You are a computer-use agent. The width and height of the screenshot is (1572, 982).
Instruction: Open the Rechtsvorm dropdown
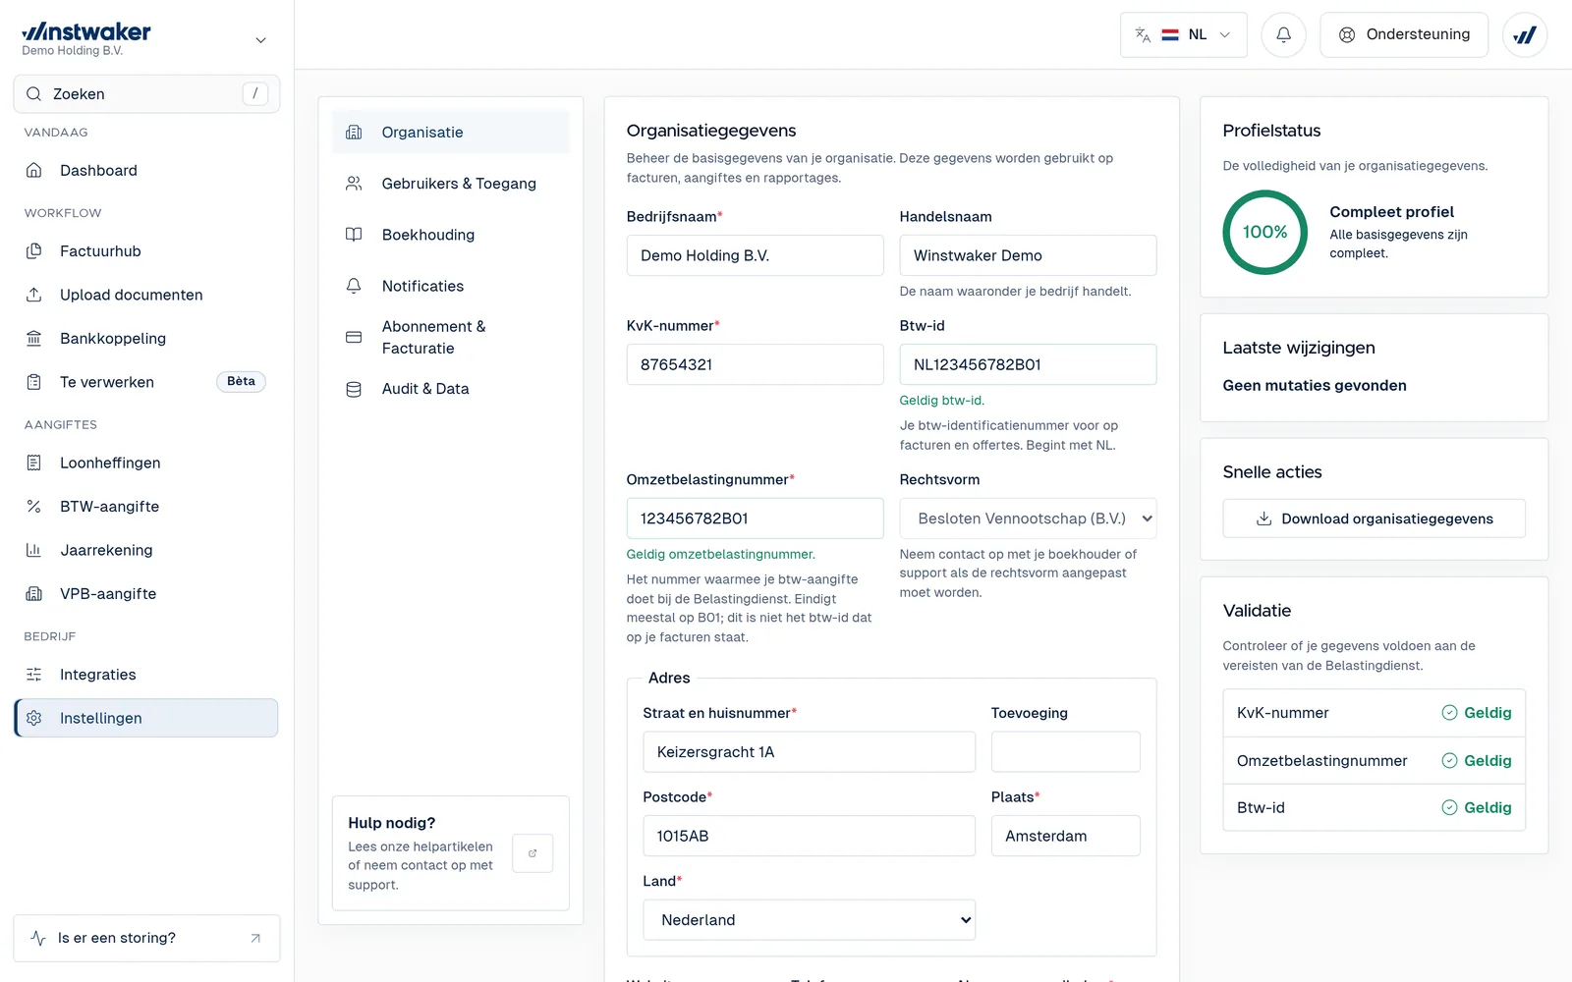1028,518
